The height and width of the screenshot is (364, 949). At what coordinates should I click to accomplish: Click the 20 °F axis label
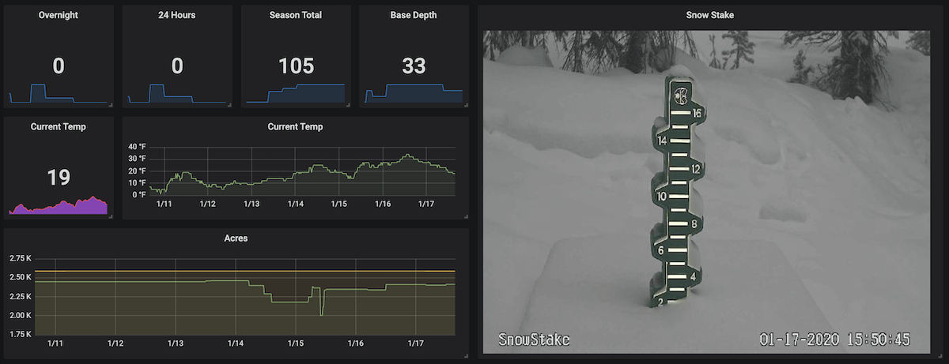(137, 171)
